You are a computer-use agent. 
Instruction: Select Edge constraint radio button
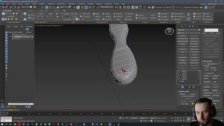[x=211, y=68]
